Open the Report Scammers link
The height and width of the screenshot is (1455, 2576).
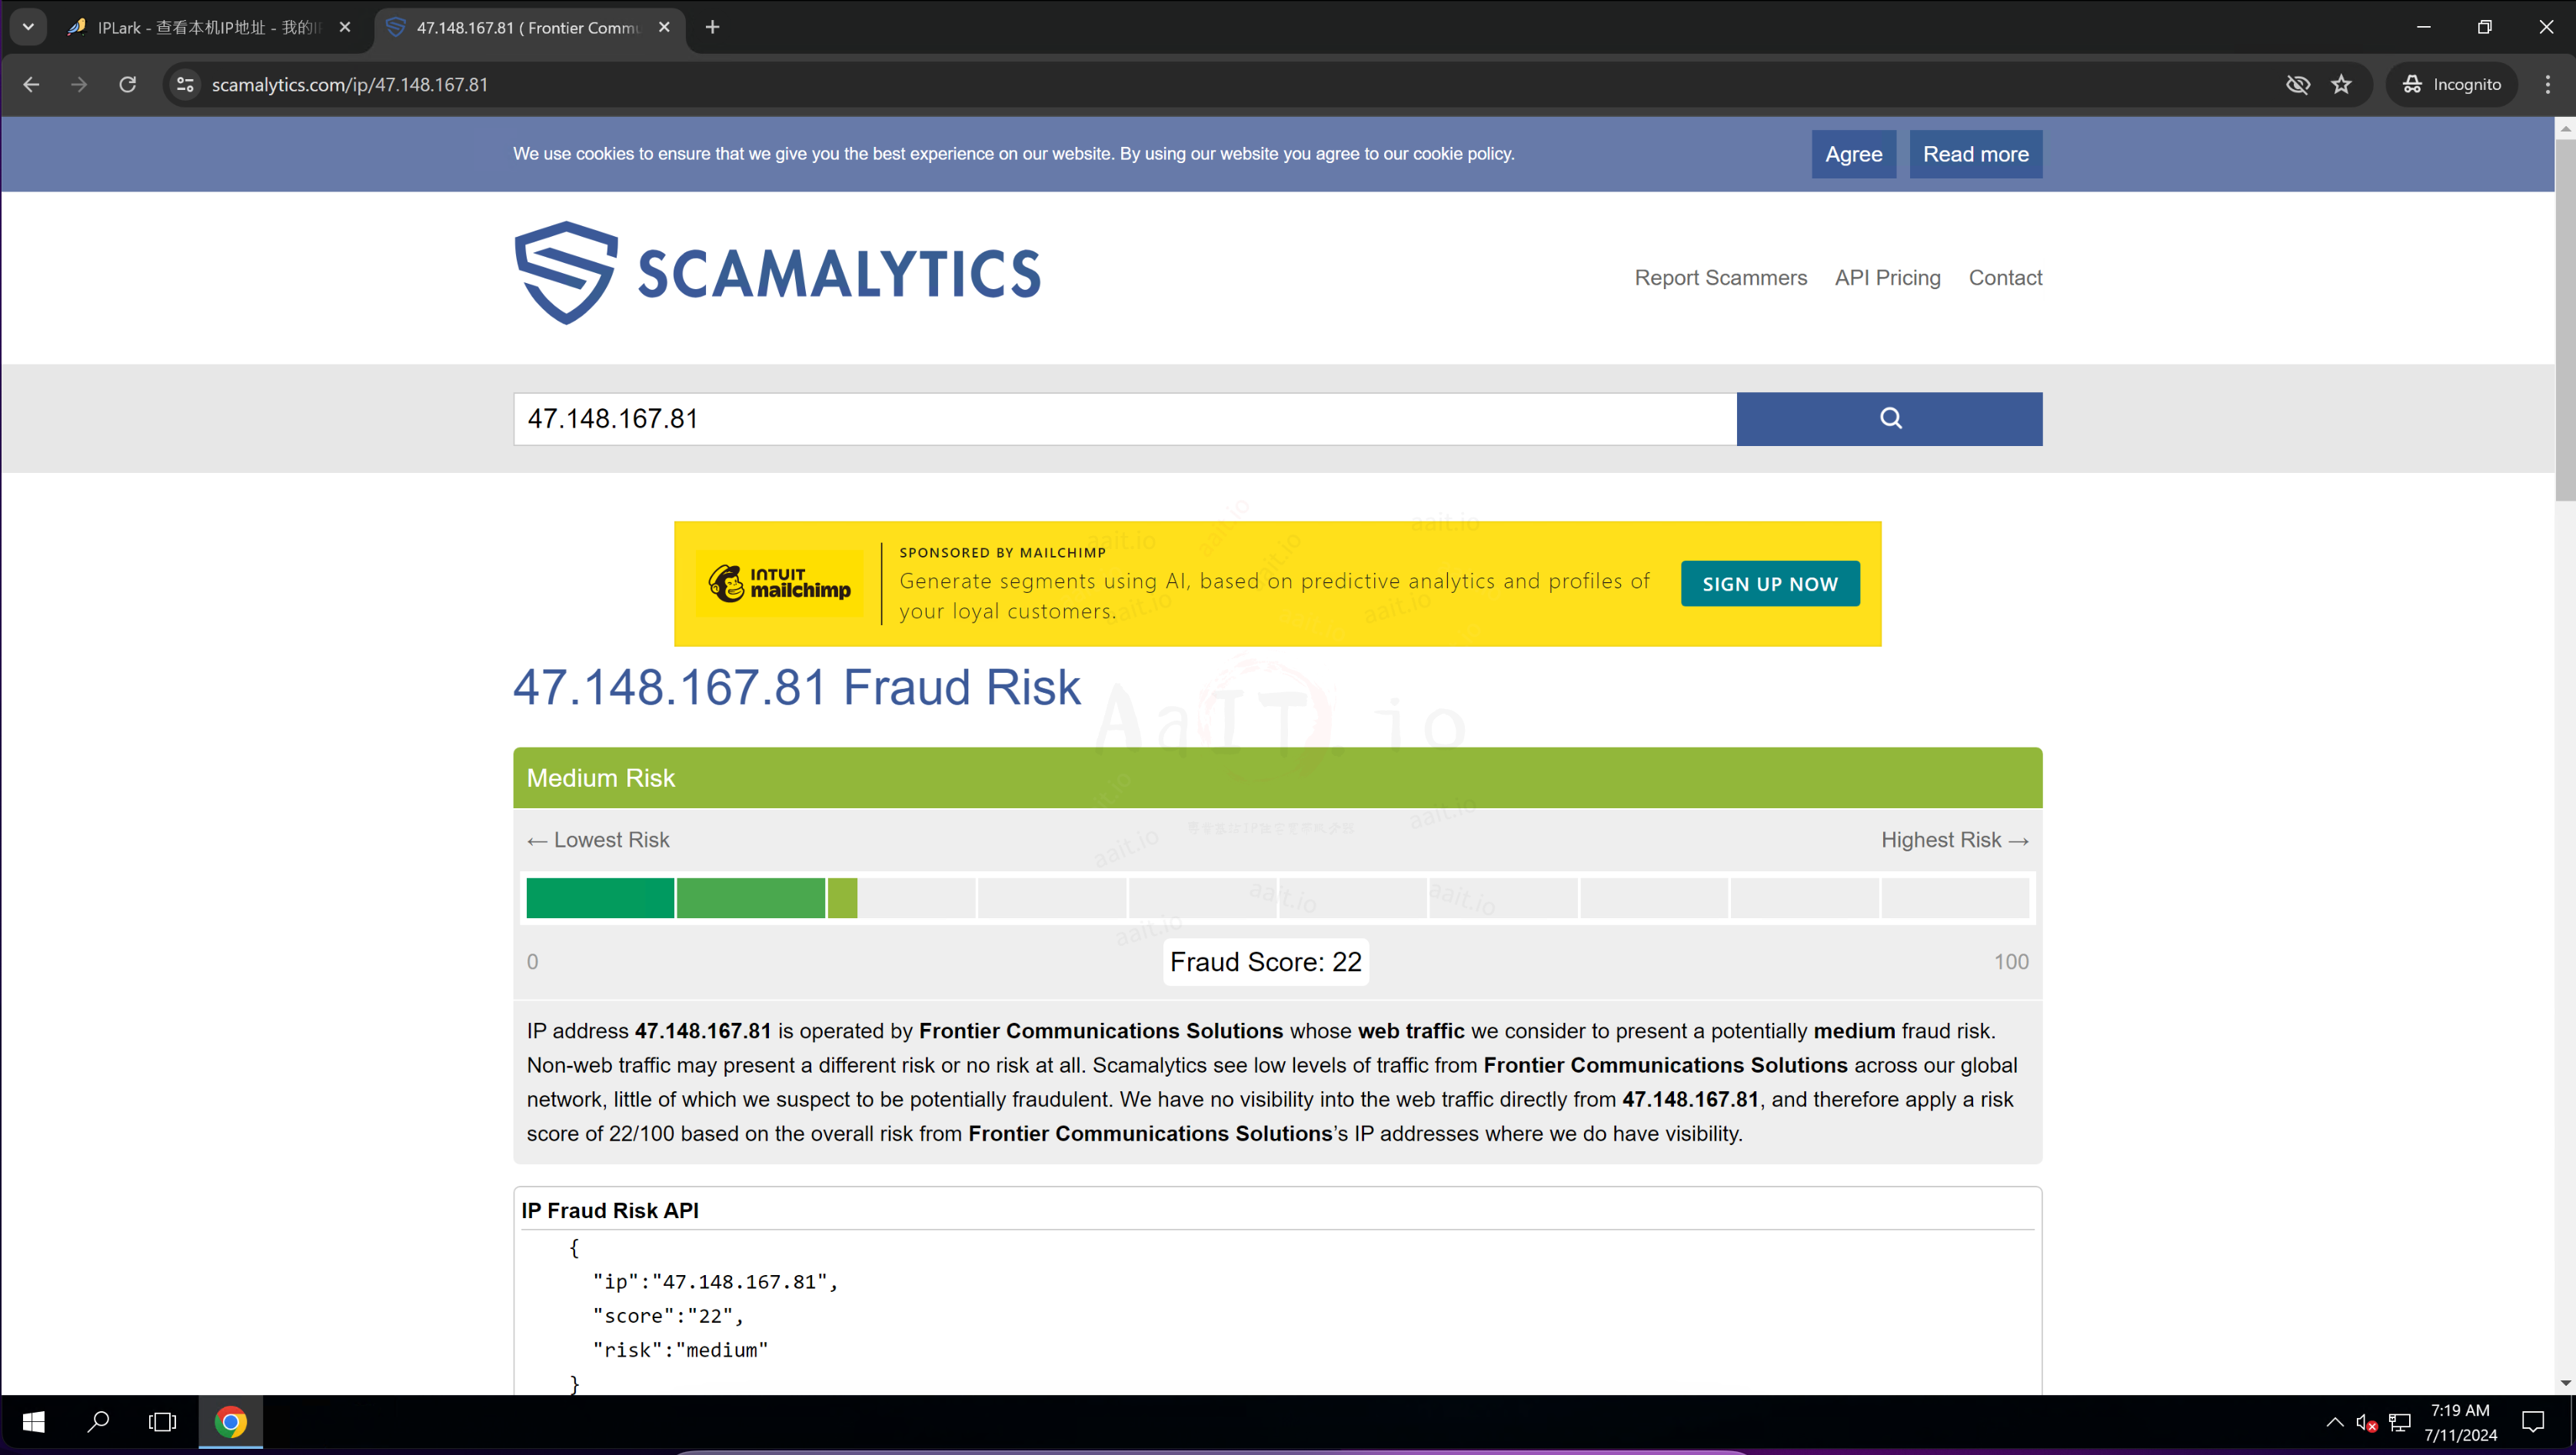(1720, 278)
